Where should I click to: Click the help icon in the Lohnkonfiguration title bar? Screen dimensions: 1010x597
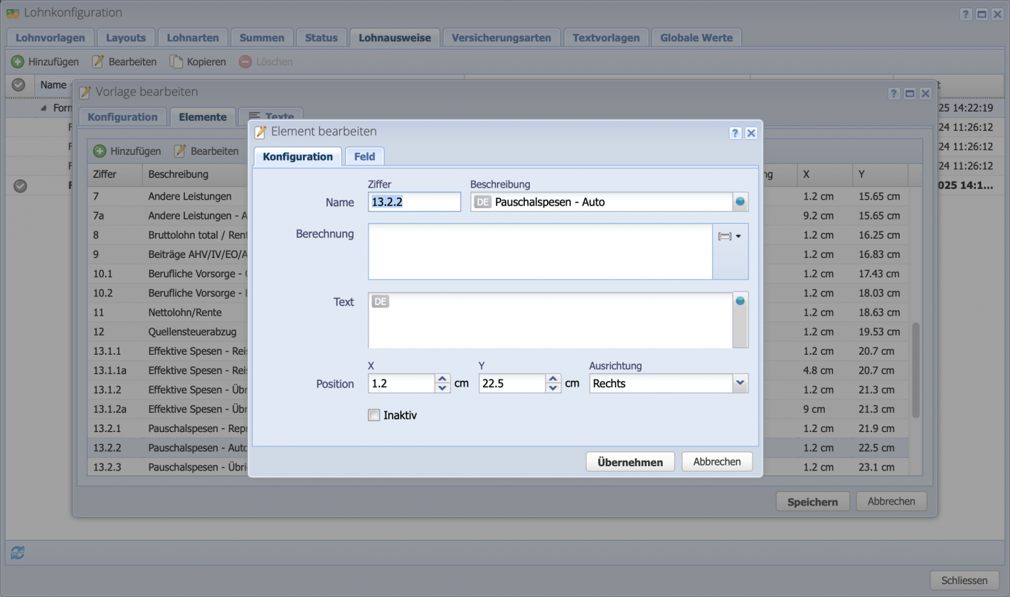(x=966, y=12)
